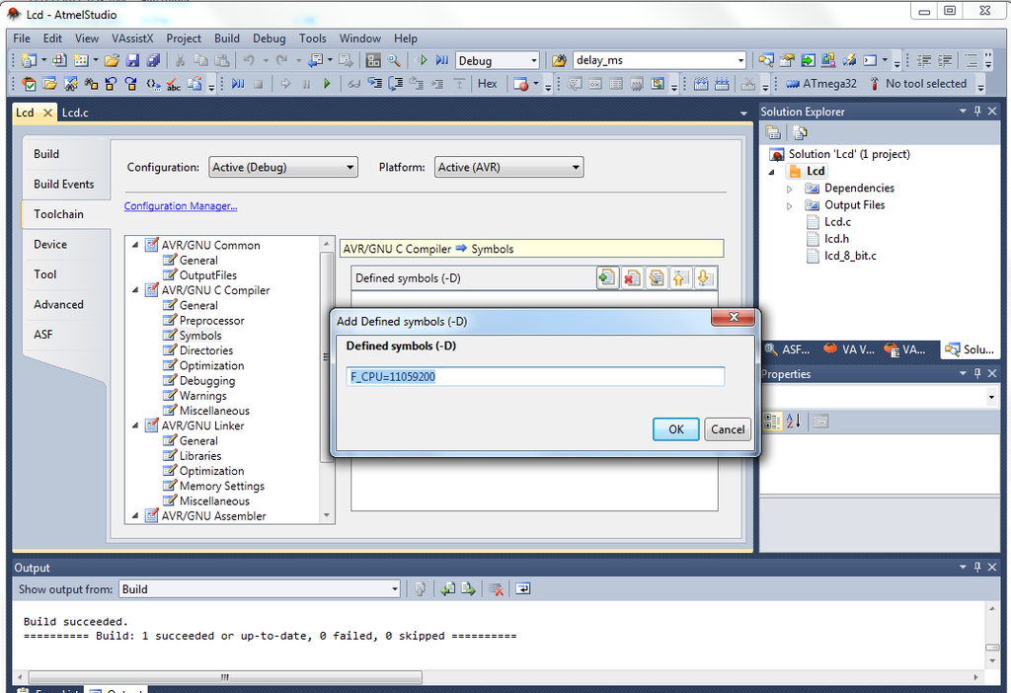Click Start Without Debugging green arrow icon
Viewport: 1011px width, 693px height.
pyautogui.click(x=422, y=60)
